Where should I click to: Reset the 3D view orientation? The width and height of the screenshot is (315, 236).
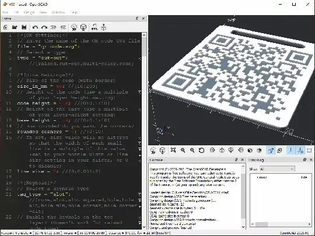[201, 150]
